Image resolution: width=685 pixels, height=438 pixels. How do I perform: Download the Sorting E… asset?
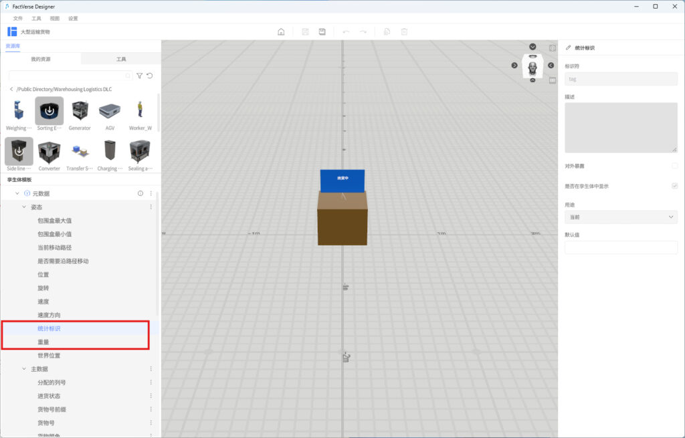50,111
